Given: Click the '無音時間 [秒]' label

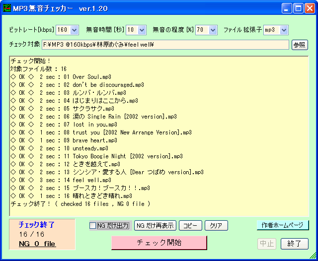Looking at the screenshot, I should coord(105,30).
